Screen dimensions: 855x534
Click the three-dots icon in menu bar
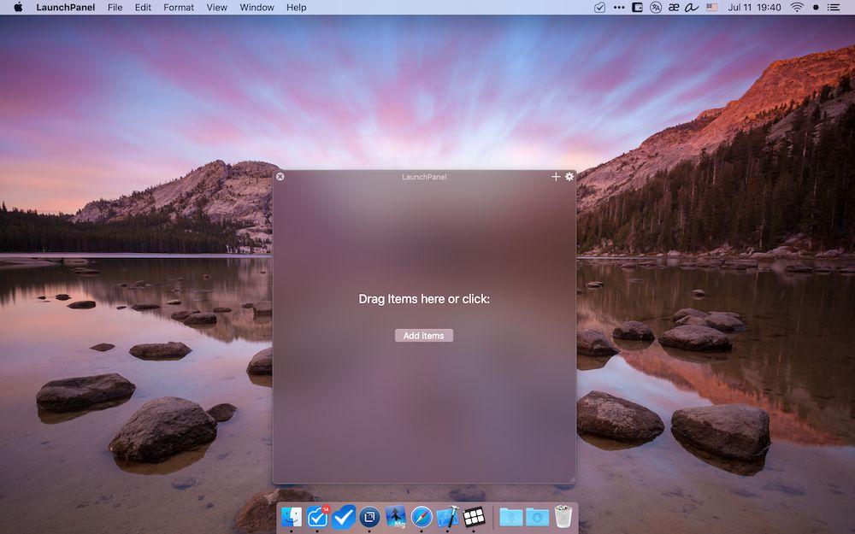pyautogui.click(x=619, y=8)
